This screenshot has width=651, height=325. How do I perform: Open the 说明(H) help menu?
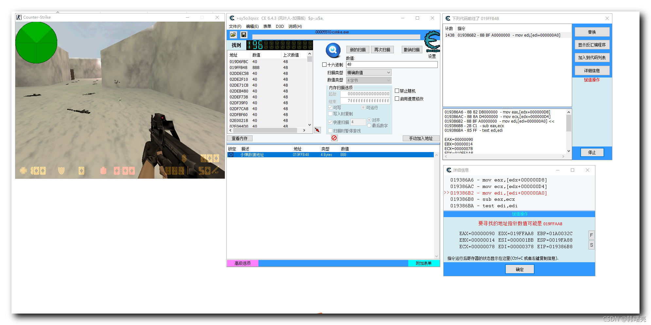point(295,26)
